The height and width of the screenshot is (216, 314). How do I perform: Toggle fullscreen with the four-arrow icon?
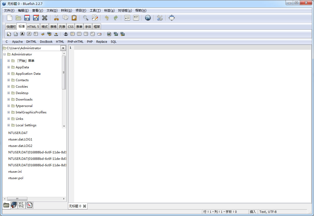point(172,18)
